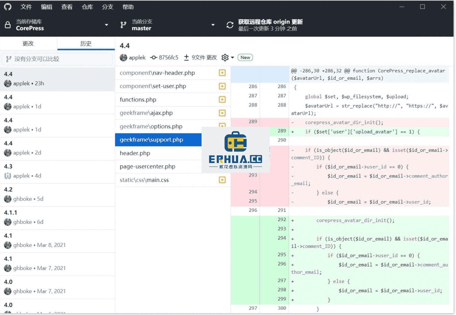Click the GitHub Desktop logo icon
This screenshot has width=456, height=315.
[8, 6]
